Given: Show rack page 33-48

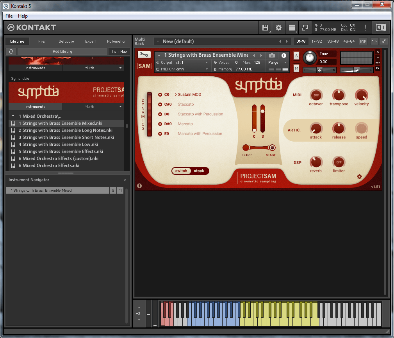Looking at the screenshot, I should tap(333, 41).
